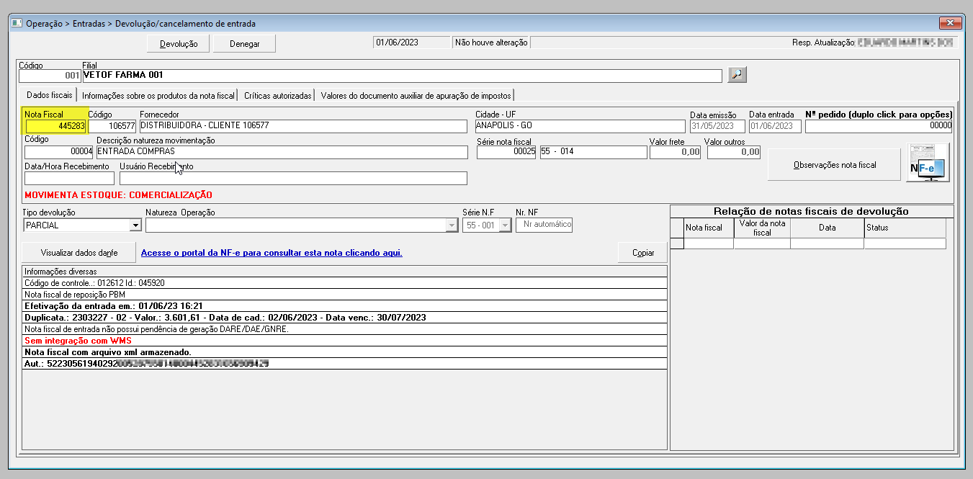Click the Nota Fiscal number field
Viewport: 973px width, 479px height.
(x=55, y=127)
